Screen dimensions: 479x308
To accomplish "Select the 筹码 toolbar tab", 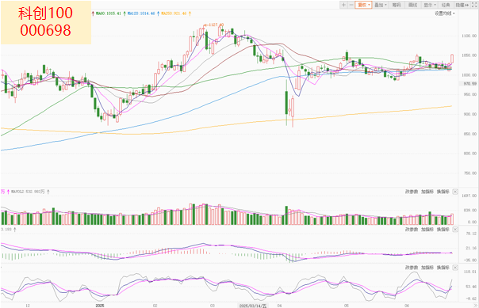I will pos(397,5).
